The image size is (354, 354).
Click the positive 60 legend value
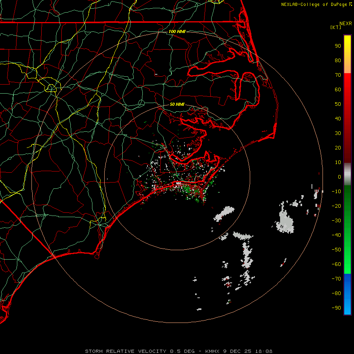tap(338, 90)
